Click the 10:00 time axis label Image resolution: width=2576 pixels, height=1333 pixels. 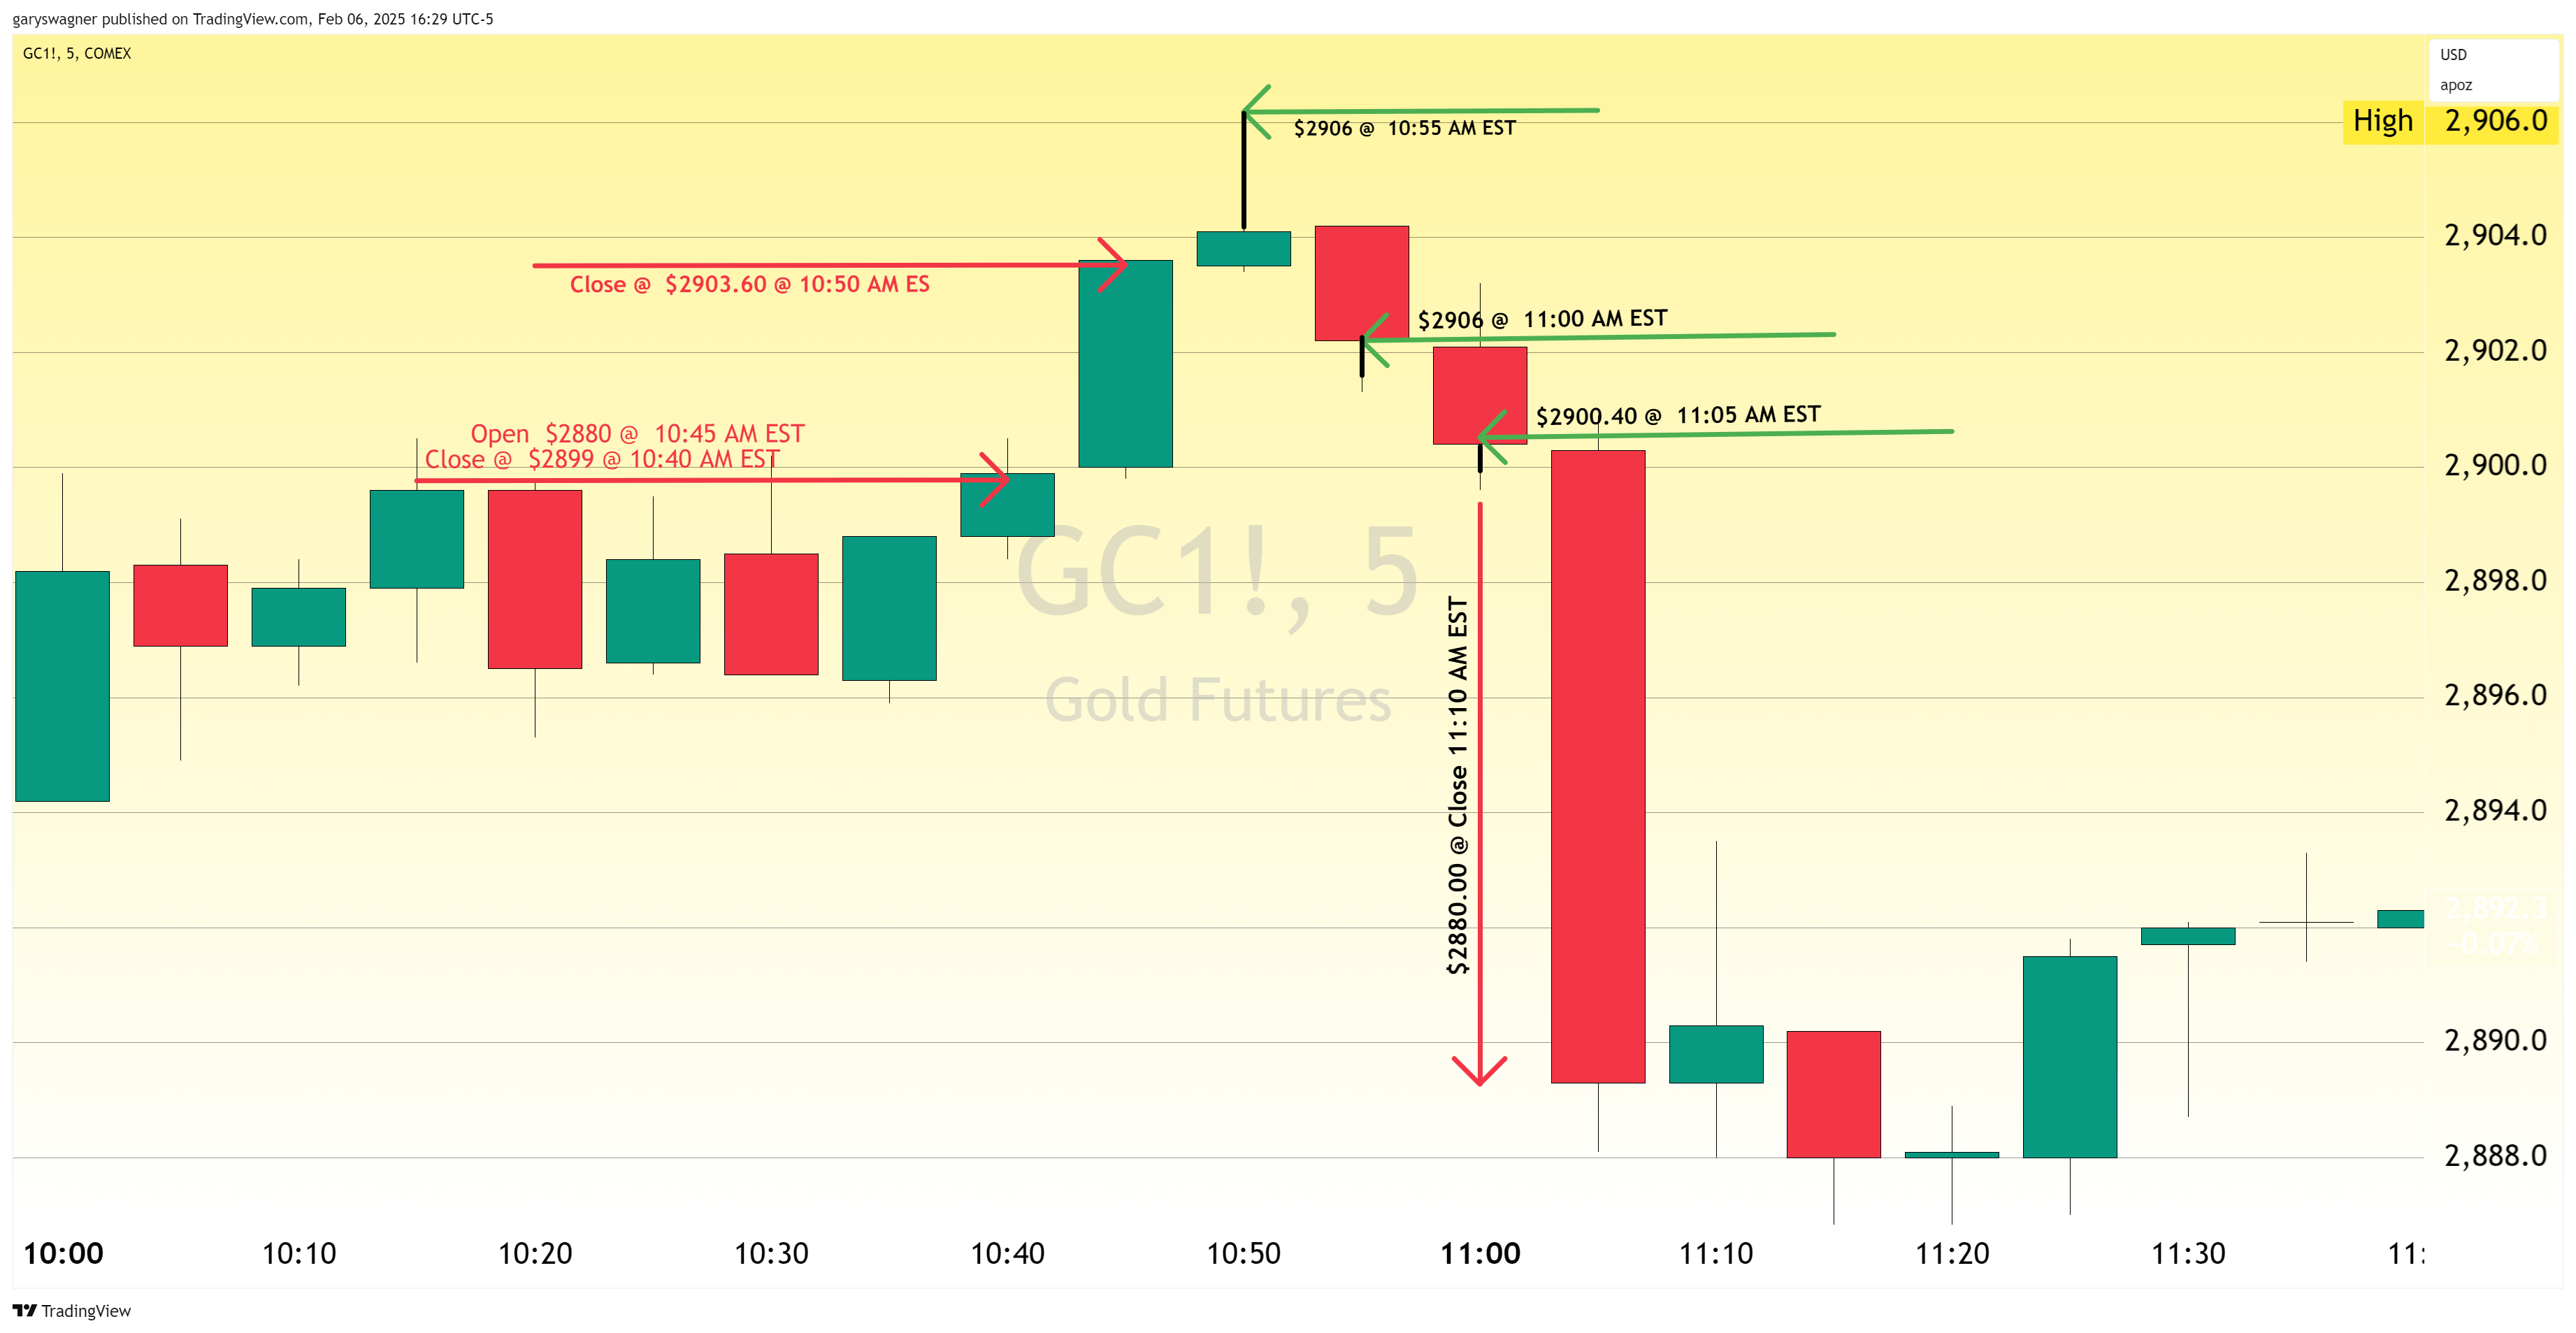click(x=63, y=1253)
